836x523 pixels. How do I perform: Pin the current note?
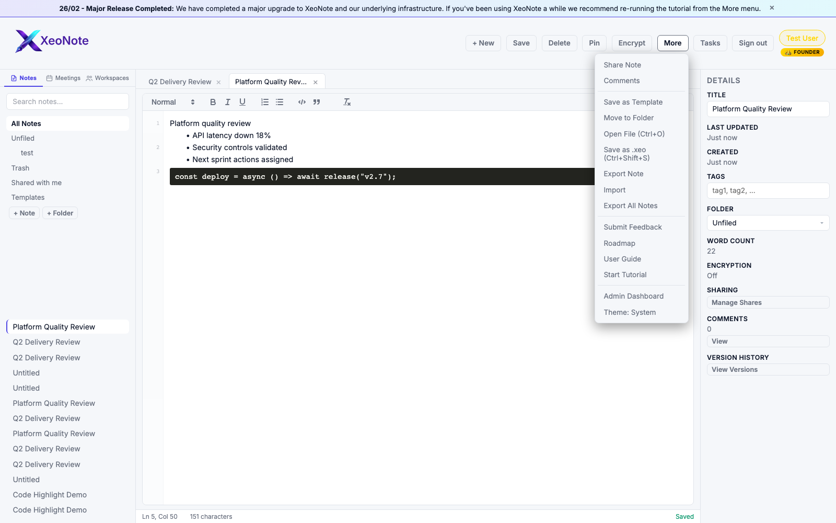594,43
